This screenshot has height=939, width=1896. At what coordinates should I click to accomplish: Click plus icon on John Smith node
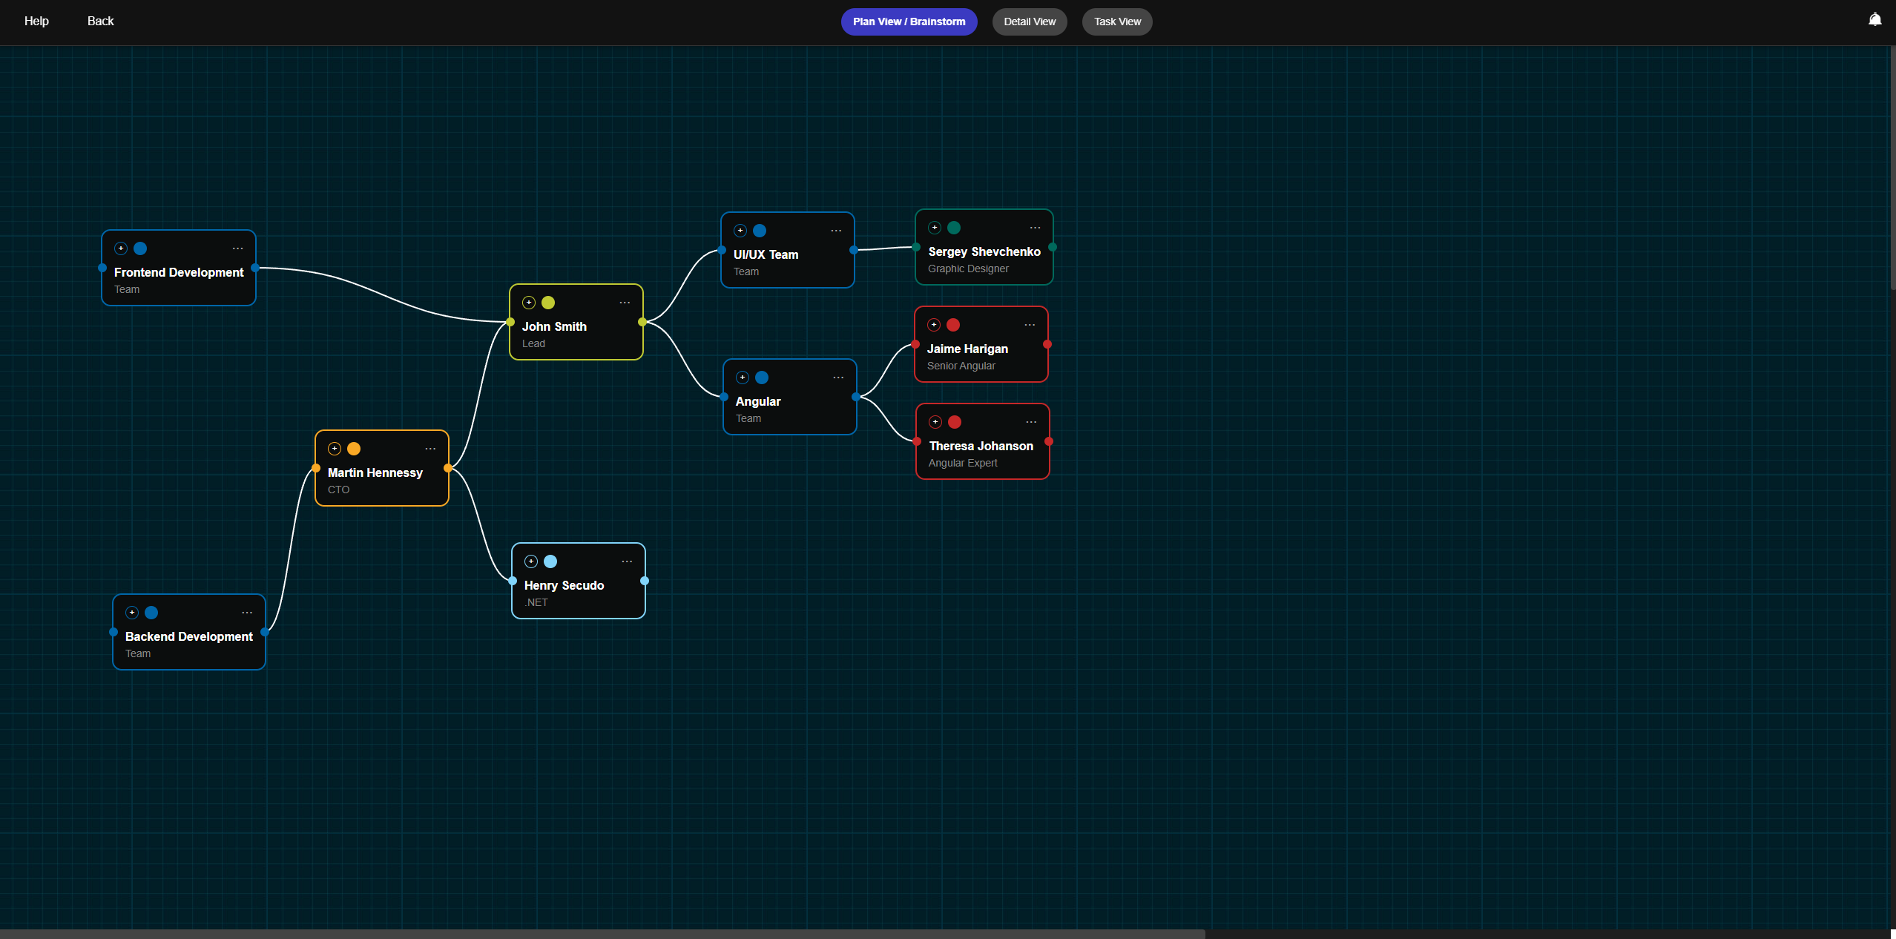[x=529, y=303]
